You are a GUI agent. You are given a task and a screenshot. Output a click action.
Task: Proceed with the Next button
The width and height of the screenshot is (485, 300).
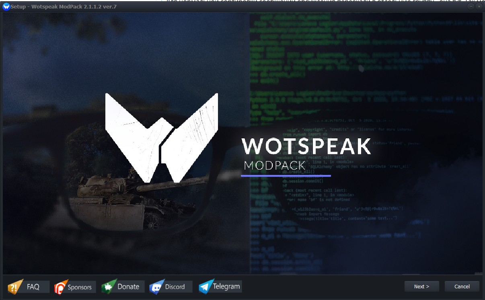421,286
